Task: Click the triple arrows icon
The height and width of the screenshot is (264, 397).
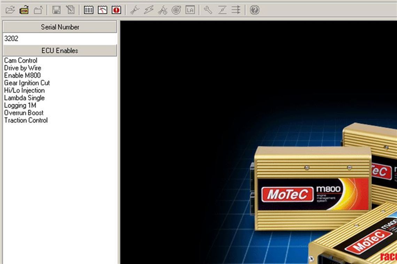Action: pyautogui.click(x=236, y=10)
